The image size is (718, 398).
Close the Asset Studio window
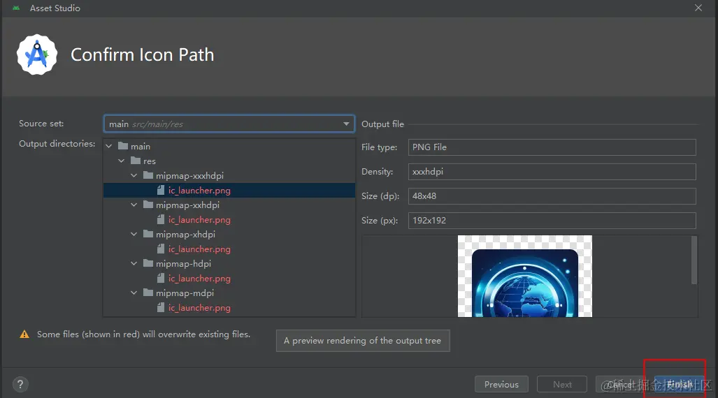tap(698, 8)
